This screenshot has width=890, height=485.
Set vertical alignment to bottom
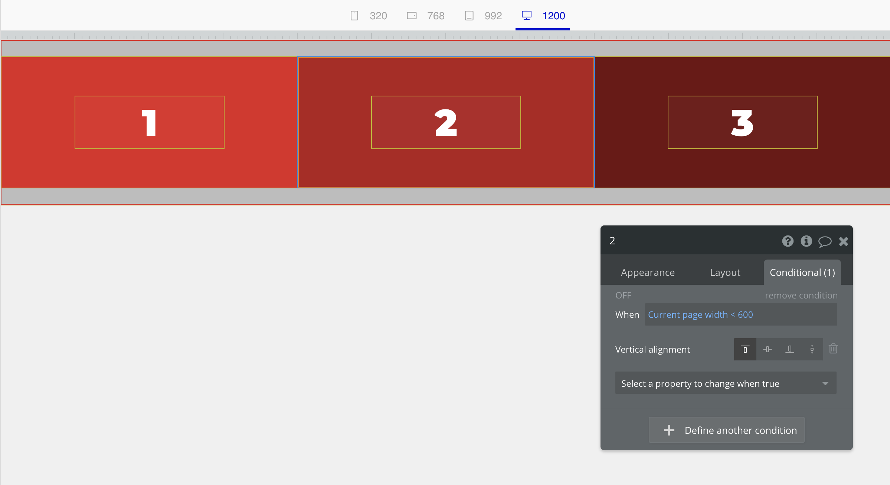(789, 349)
